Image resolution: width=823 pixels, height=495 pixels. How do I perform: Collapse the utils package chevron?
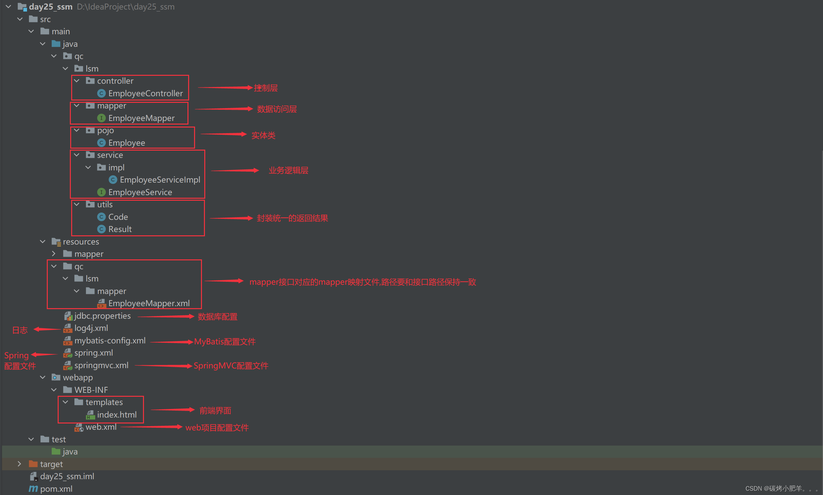(x=77, y=204)
